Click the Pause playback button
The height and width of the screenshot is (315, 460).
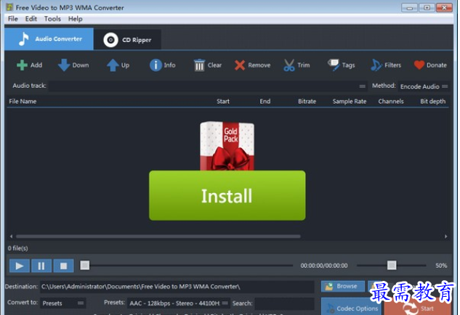(x=41, y=266)
